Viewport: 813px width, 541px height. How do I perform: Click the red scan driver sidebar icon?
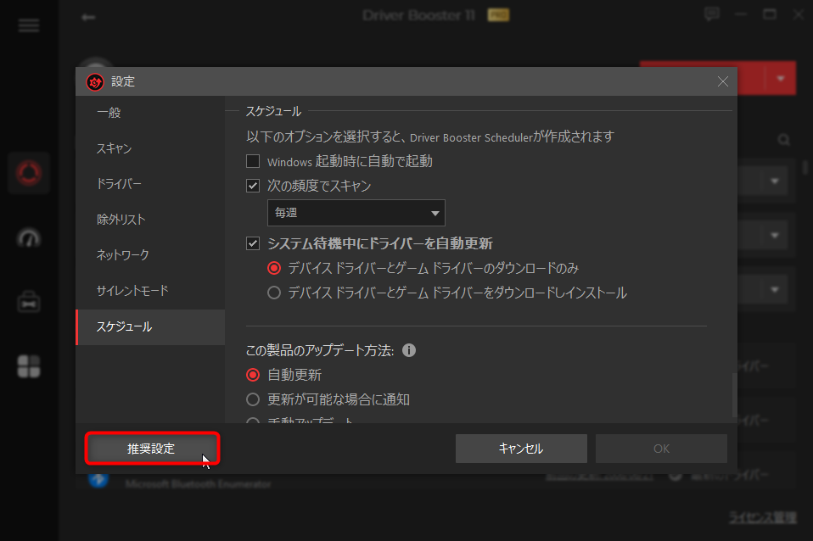click(29, 174)
